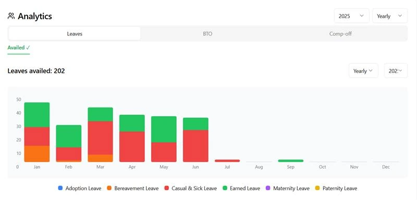Screen dimensions: 417x200
Task: Click the Jan axis label
Action: point(37,167)
